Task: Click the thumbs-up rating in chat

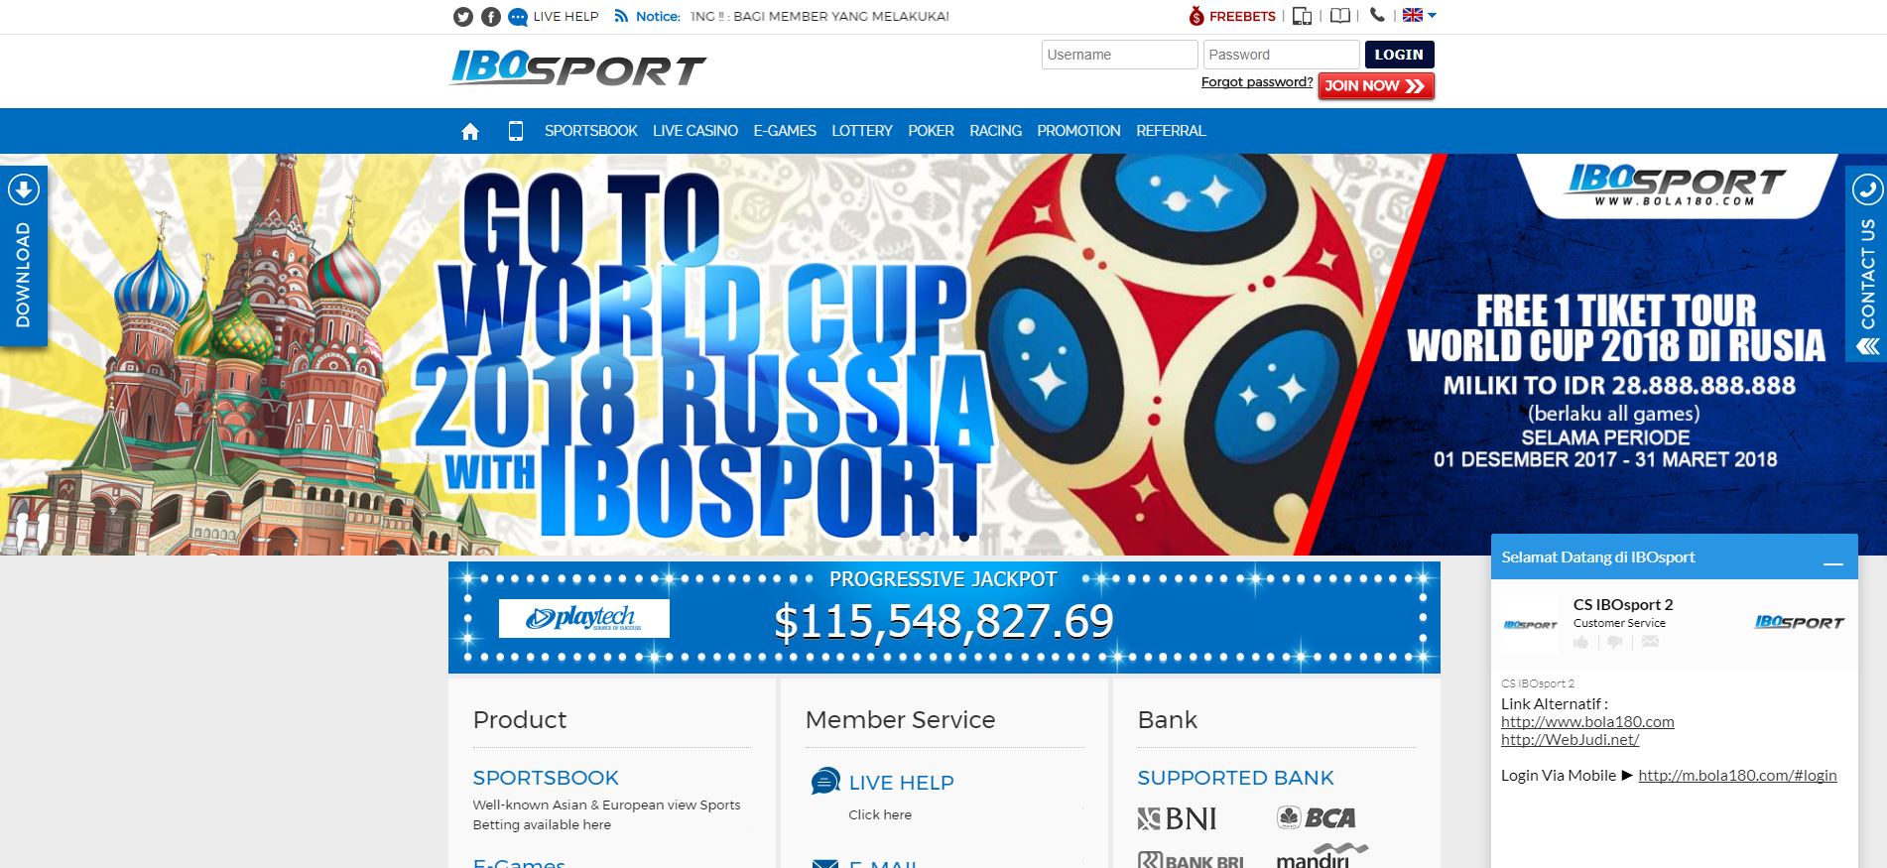Action: (1581, 642)
